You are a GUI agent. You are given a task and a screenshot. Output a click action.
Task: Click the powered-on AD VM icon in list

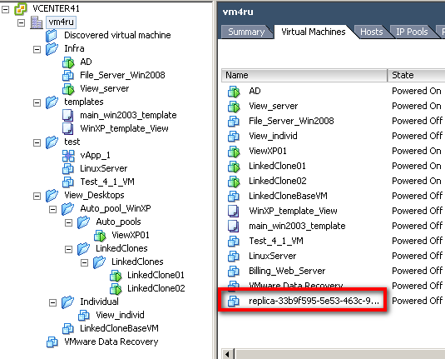(x=234, y=92)
